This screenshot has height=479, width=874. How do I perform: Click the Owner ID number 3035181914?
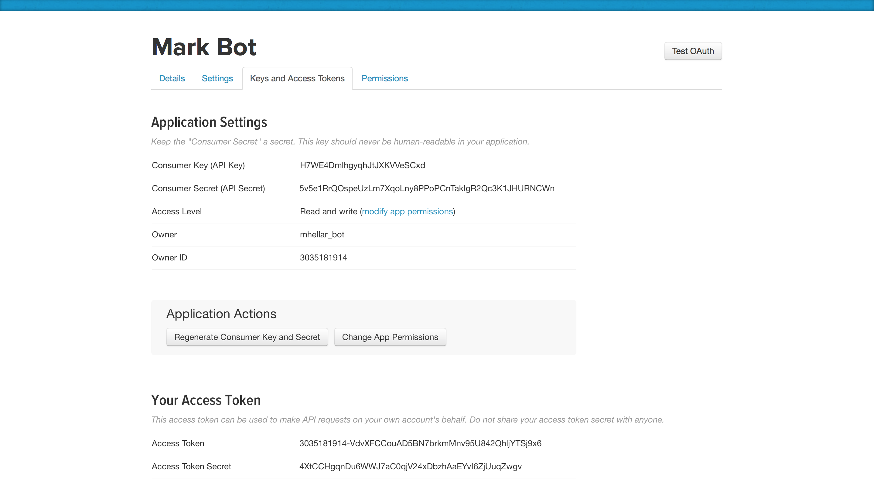tap(323, 257)
